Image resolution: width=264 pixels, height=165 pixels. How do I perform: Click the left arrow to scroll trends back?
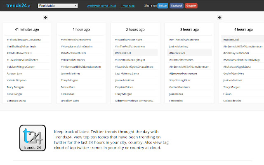tap(45, 17)
